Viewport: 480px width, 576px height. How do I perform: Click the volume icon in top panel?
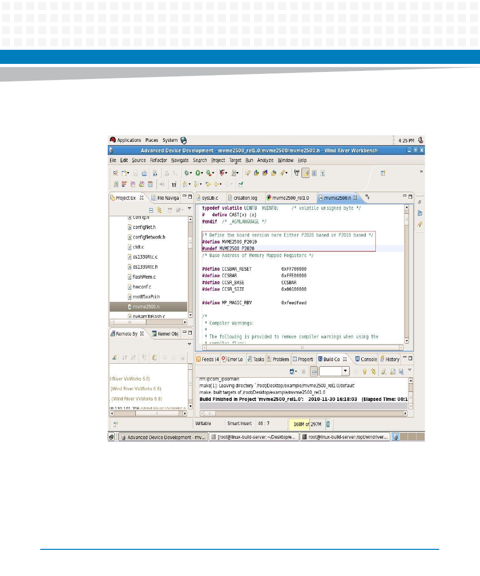point(421,140)
